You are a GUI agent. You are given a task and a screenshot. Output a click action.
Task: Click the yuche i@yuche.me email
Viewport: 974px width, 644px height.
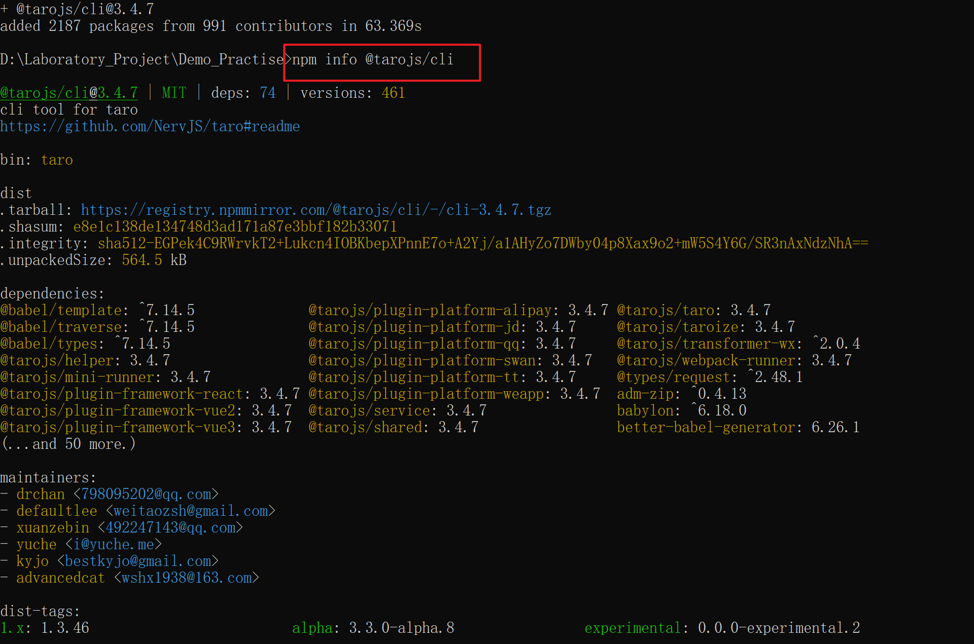pos(114,544)
